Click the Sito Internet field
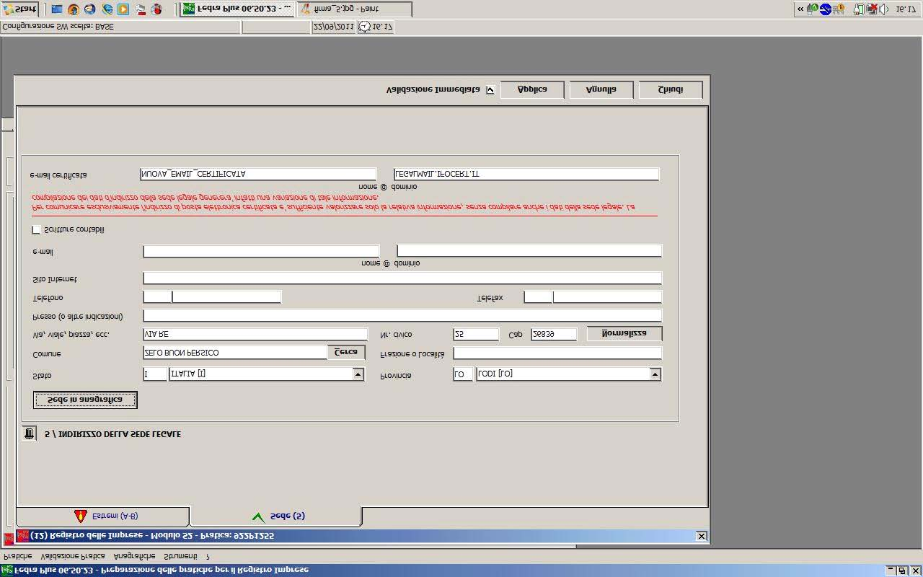This screenshot has height=577, width=923. click(402, 278)
